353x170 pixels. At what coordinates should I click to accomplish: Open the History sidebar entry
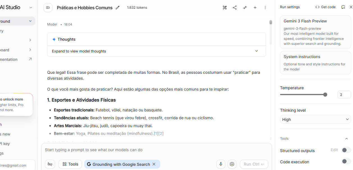coord(2,31)
